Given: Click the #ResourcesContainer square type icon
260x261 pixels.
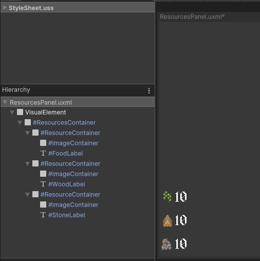Looking at the screenshot, I should (28, 122).
